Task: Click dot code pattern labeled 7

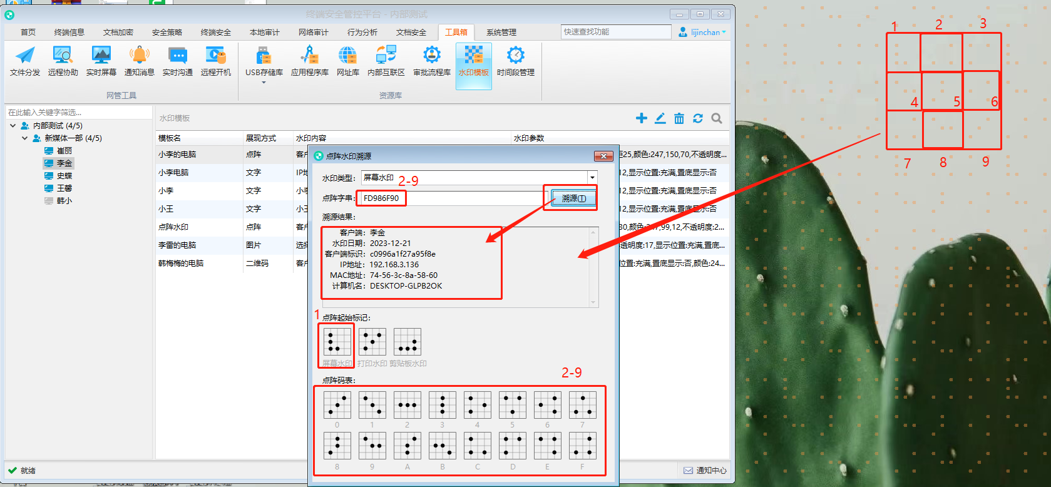Action: click(x=583, y=405)
